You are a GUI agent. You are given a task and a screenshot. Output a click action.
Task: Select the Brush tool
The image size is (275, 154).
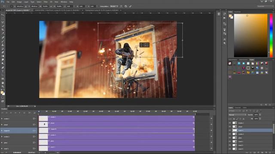(x=3, y=41)
